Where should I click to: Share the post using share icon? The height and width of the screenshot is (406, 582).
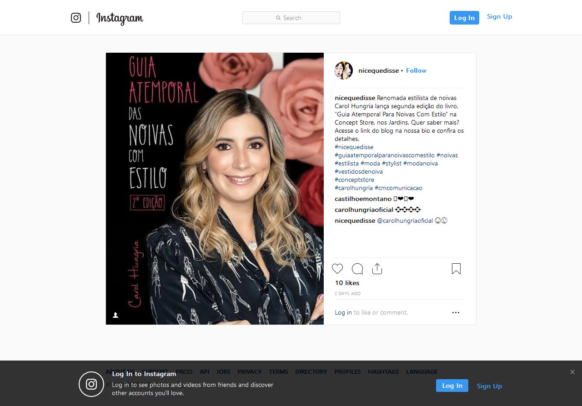tap(377, 269)
